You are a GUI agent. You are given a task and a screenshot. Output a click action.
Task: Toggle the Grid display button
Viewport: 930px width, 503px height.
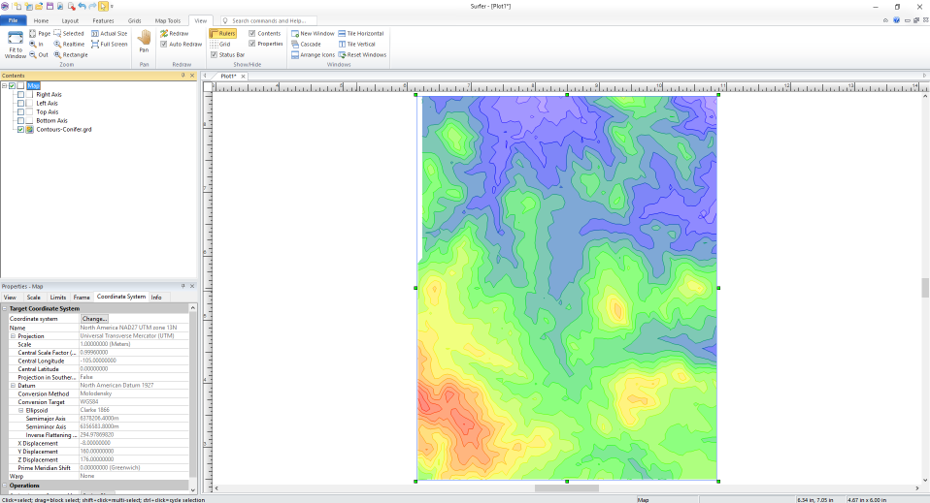(220, 45)
